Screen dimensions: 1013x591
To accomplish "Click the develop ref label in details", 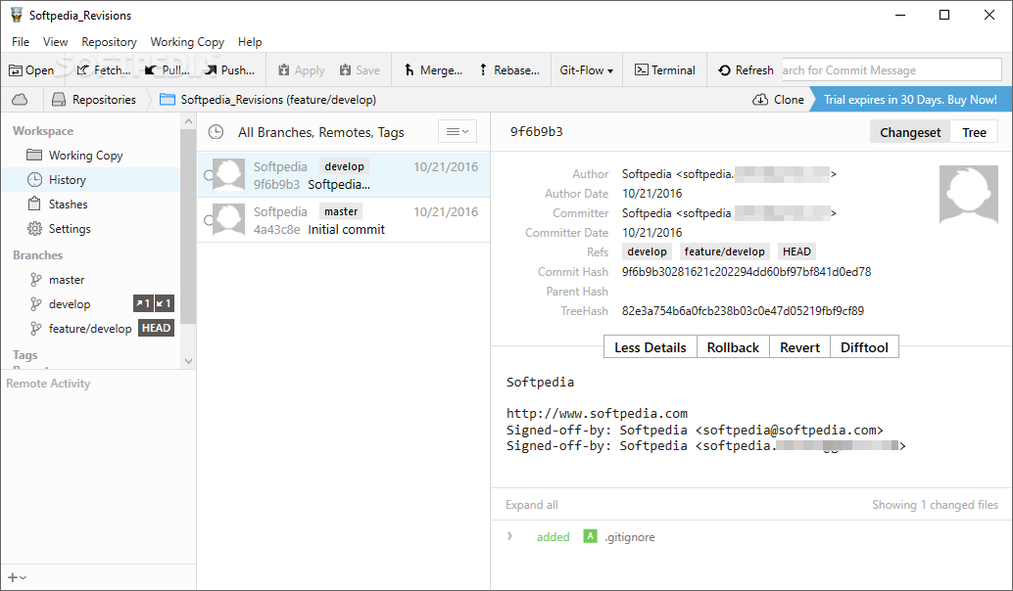I will 647,251.
